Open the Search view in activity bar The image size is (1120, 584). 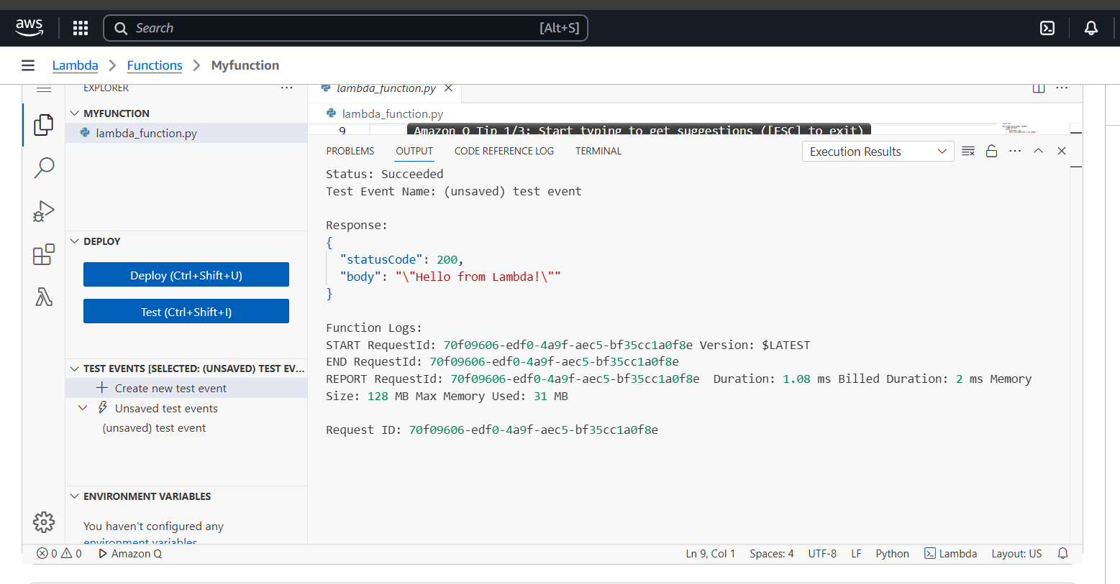(x=44, y=168)
